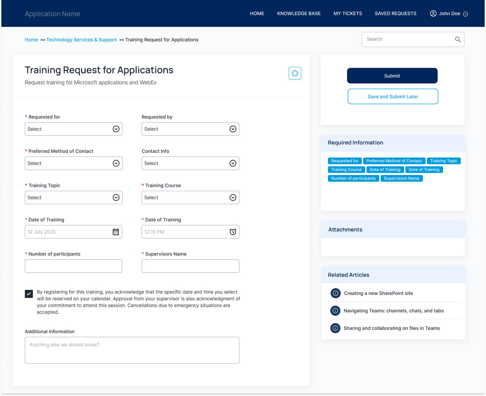The image size is (486, 396).
Task: Click the John Doe user avatar icon
Action: coord(433,13)
